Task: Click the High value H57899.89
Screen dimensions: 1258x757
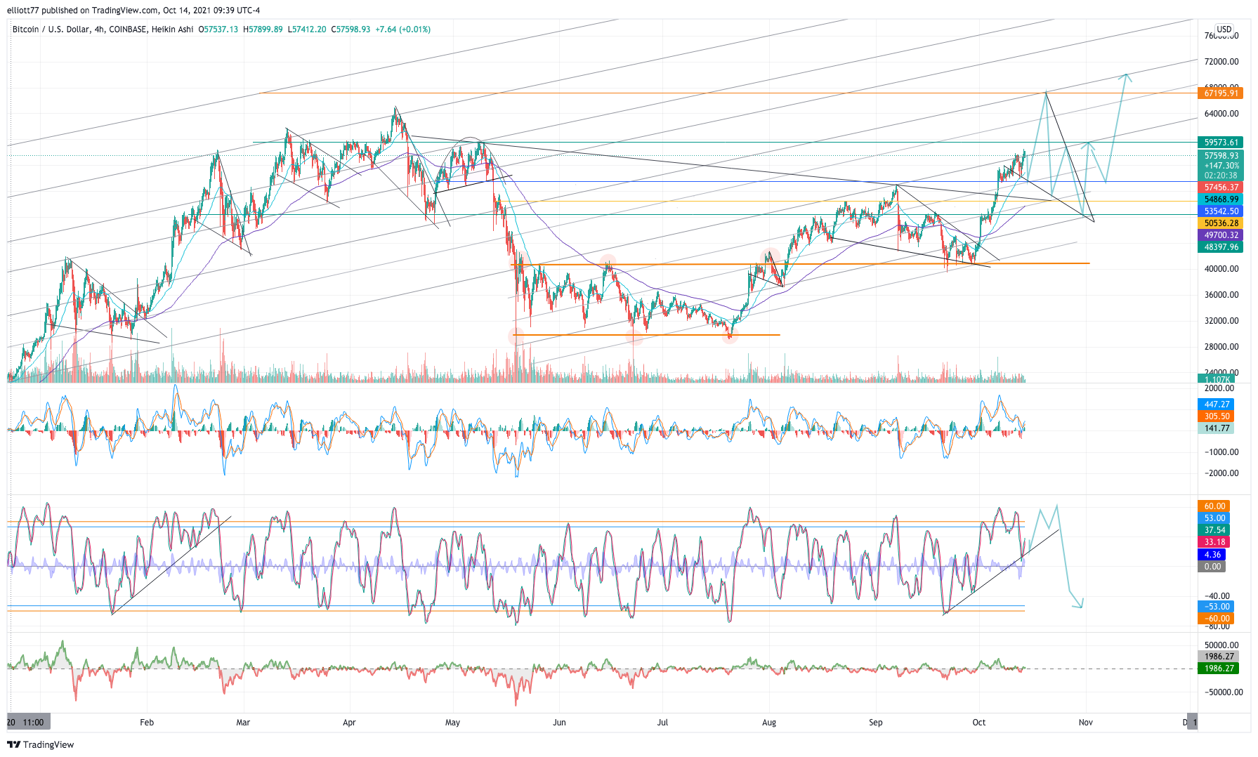Action: (x=263, y=29)
